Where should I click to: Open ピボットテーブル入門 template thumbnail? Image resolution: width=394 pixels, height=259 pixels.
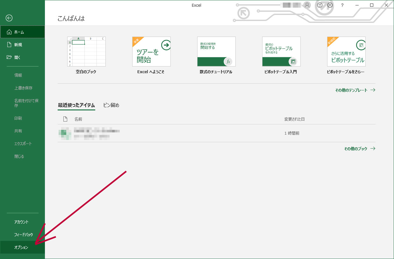281,52
